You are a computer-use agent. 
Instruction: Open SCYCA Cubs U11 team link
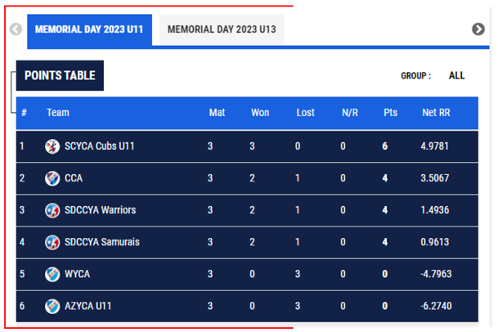tap(98, 146)
